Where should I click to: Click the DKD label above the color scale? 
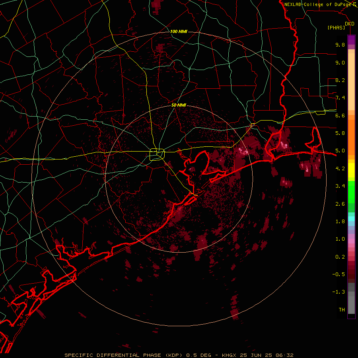[x=350, y=24]
